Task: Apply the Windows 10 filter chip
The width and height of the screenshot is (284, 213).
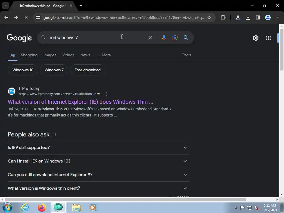Action: [23, 70]
